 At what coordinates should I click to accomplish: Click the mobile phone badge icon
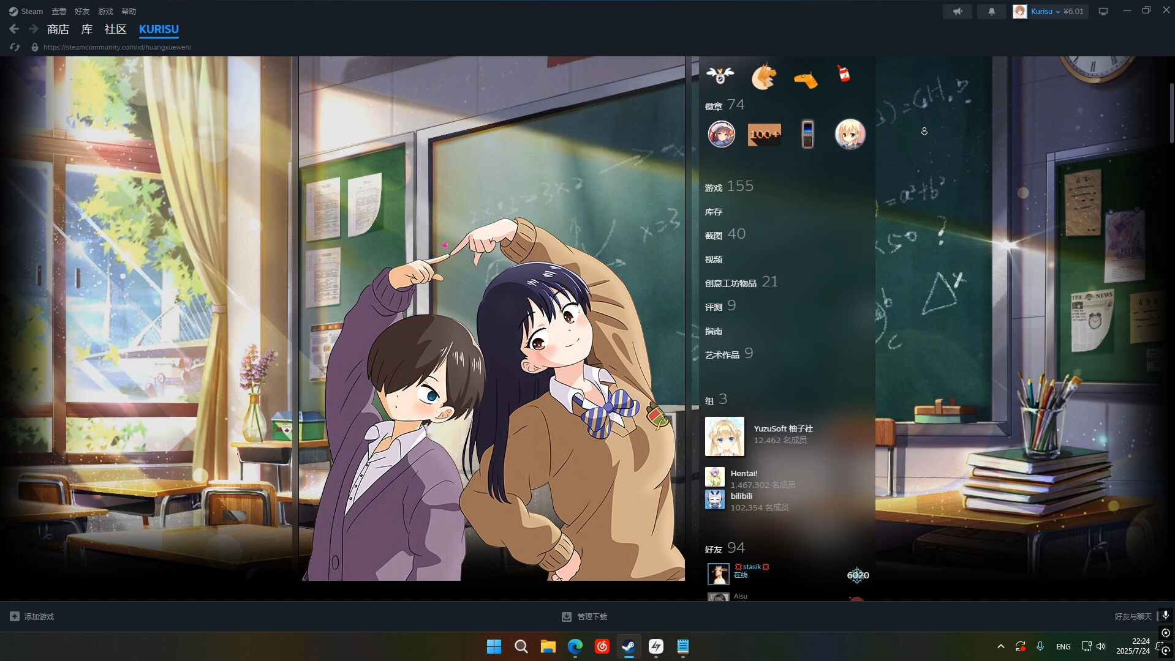point(807,134)
